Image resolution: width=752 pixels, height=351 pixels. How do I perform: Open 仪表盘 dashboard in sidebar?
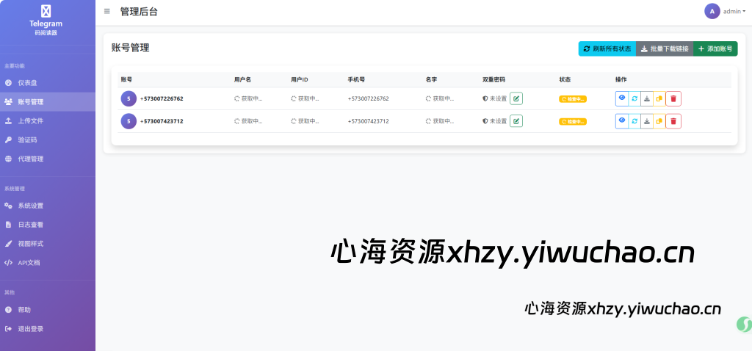pyautogui.click(x=48, y=83)
